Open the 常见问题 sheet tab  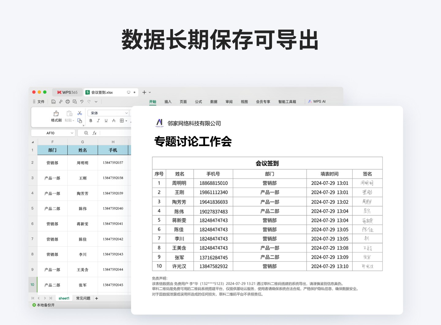coord(83,298)
